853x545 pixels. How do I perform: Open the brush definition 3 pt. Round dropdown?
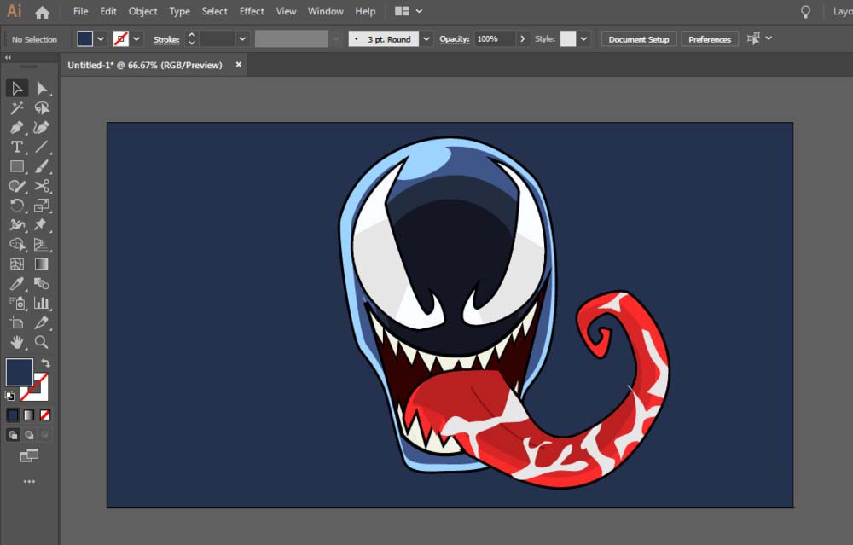(426, 39)
